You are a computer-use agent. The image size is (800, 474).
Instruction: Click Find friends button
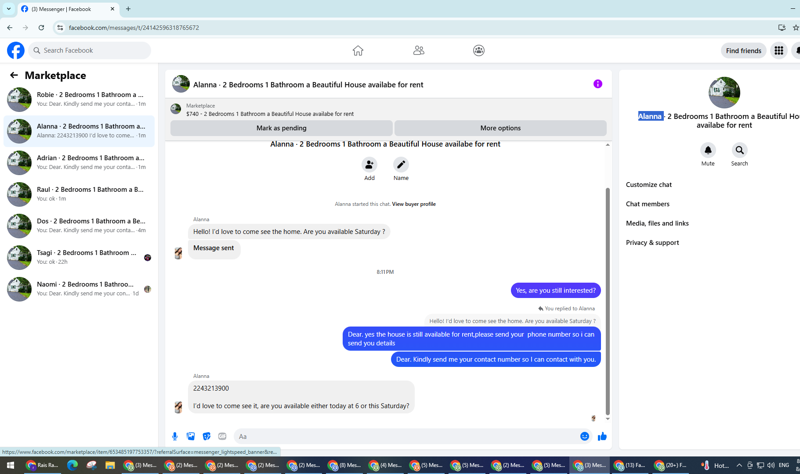tap(743, 50)
